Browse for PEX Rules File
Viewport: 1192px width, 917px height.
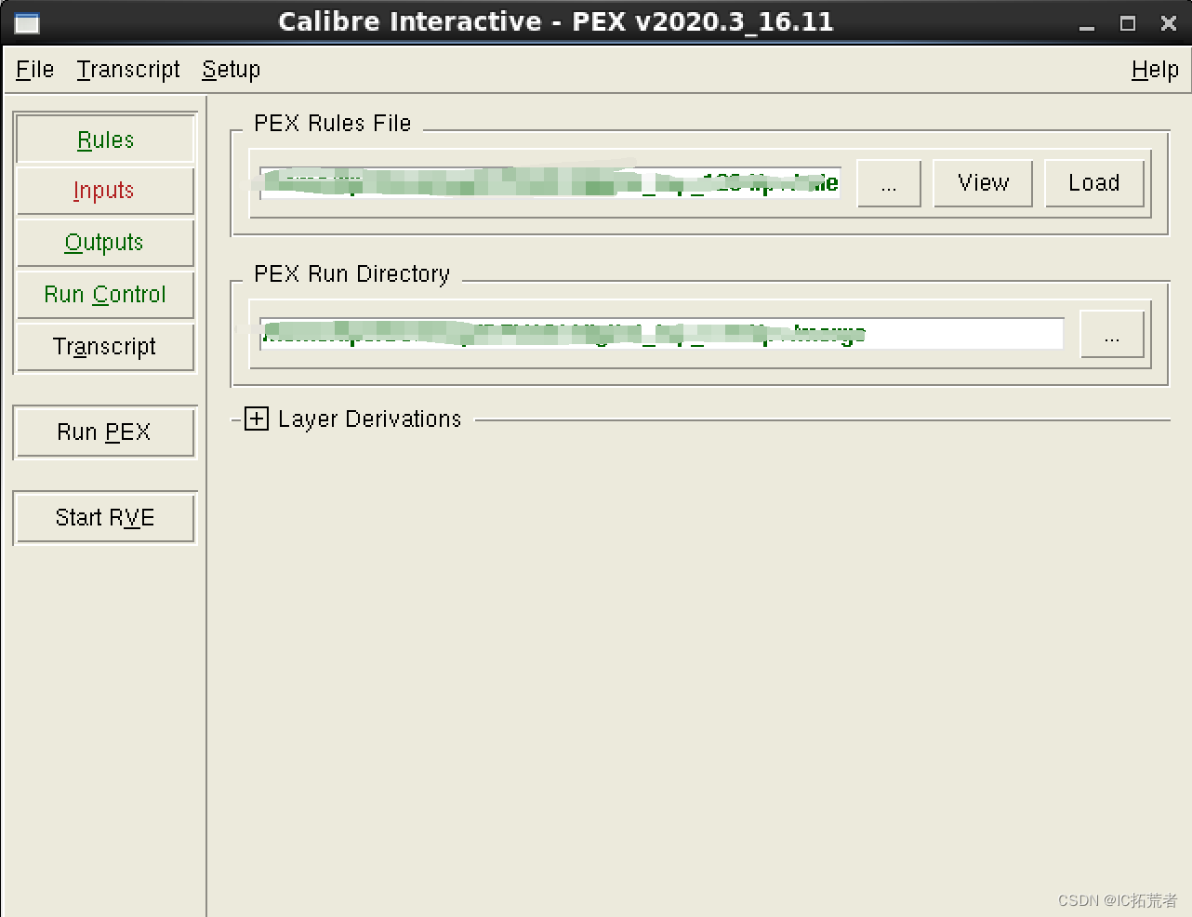coord(889,183)
